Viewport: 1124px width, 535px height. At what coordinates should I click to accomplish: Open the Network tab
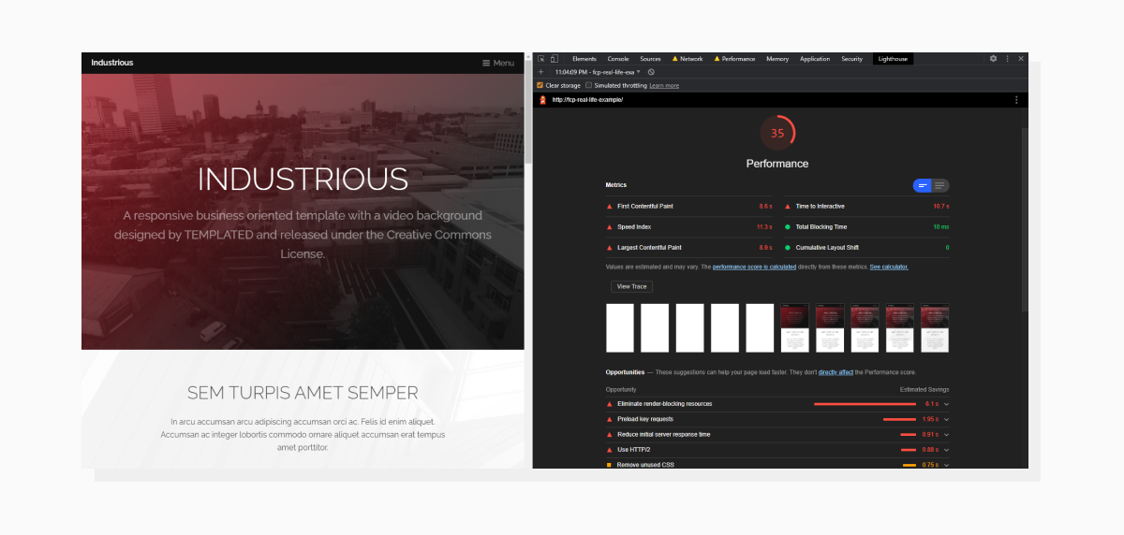tap(691, 59)
